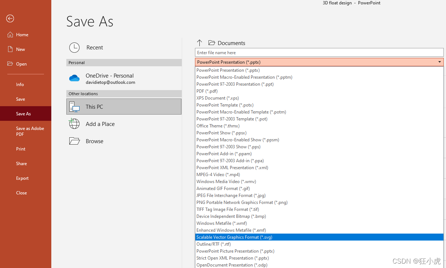Choose TIFF Tag Image File Format

[319, 209]
